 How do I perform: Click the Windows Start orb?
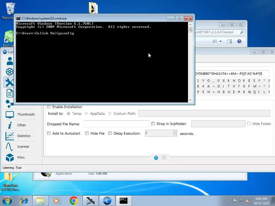click(7, 201)
